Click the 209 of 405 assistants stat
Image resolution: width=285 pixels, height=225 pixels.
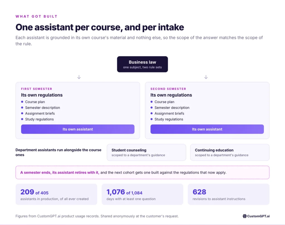tap(56, 194)
